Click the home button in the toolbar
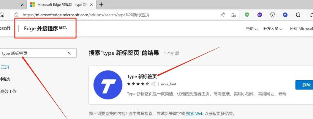This screenshot has height=119, width=313. click(x=2, y=15)
